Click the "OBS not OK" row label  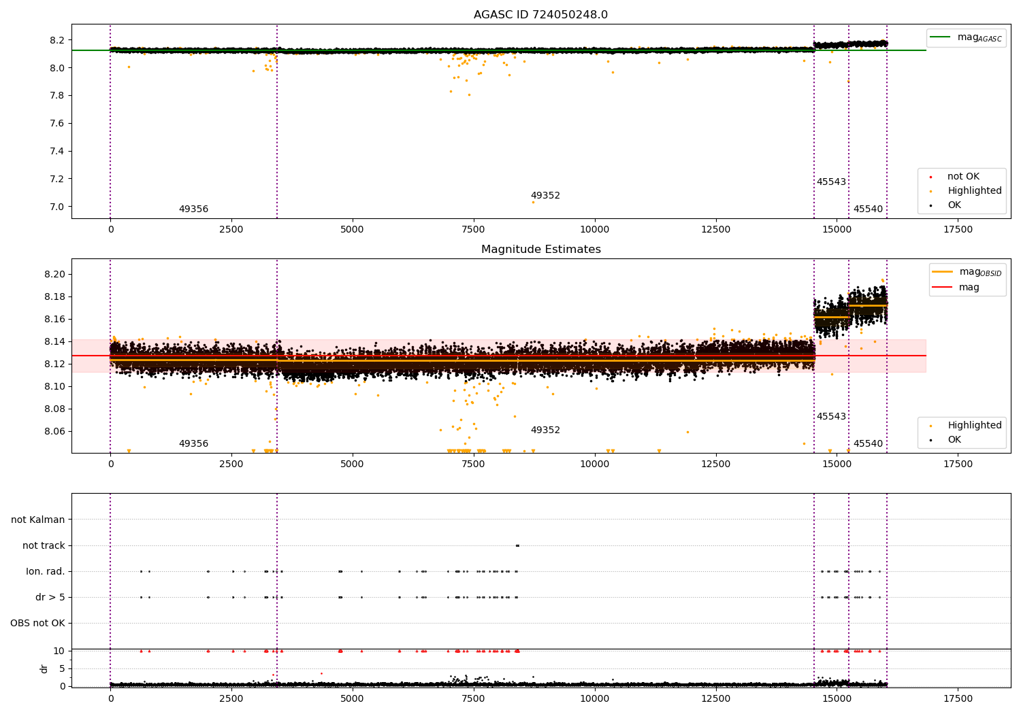(37, 624)
